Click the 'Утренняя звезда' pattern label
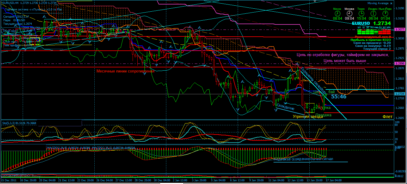This screenshot has height=184, width=407. click(x=308, y=117)
